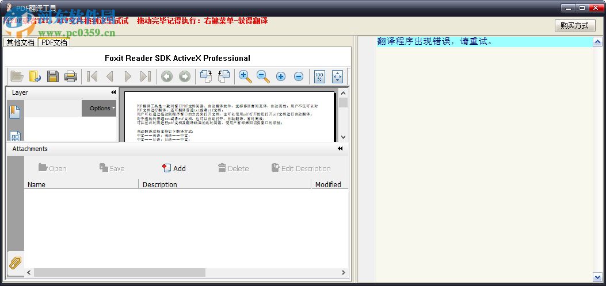Click the open-from-URL folder with arrow icon
Screen dimensions: 606x286
(35, 76)
